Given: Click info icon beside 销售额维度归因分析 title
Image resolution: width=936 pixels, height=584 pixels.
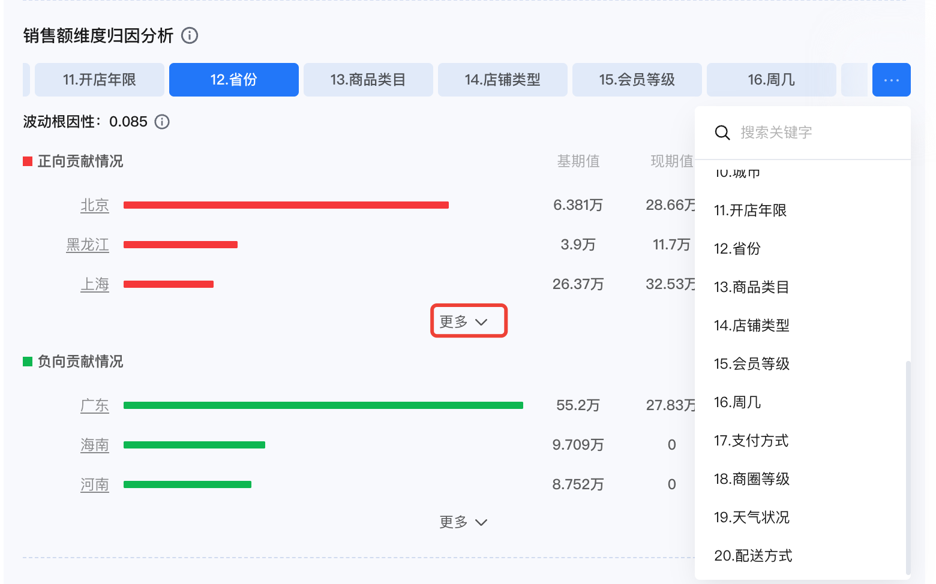Looking at the screenshot, I should coord(190,35).
